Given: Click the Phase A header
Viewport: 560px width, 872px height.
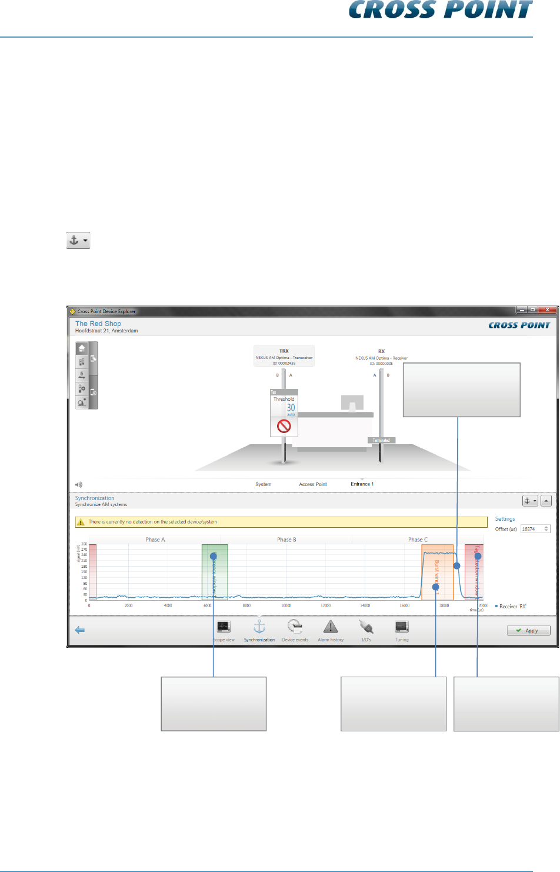Looking at the screenshot, I should coord(155,540).
